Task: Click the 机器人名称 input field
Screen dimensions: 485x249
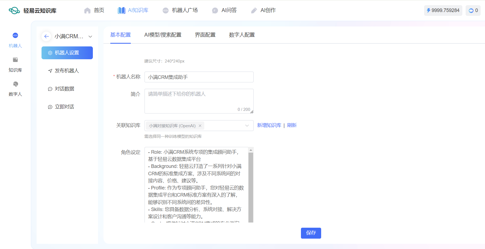Action: (199, 77)
